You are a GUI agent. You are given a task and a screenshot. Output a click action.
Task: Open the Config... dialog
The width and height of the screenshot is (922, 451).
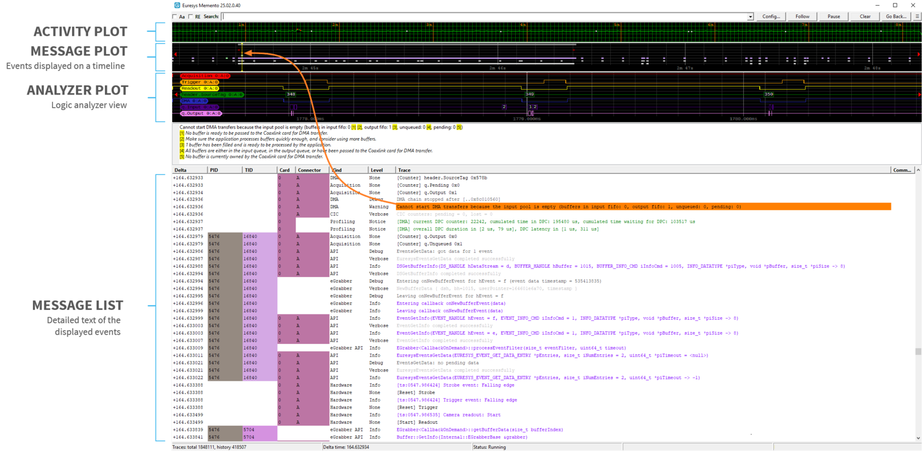tap(770, 17)
